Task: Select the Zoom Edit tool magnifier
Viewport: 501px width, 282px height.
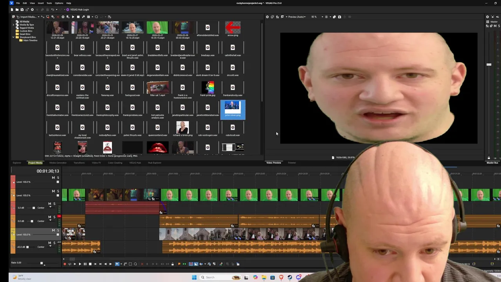Action: pos(135,264)
